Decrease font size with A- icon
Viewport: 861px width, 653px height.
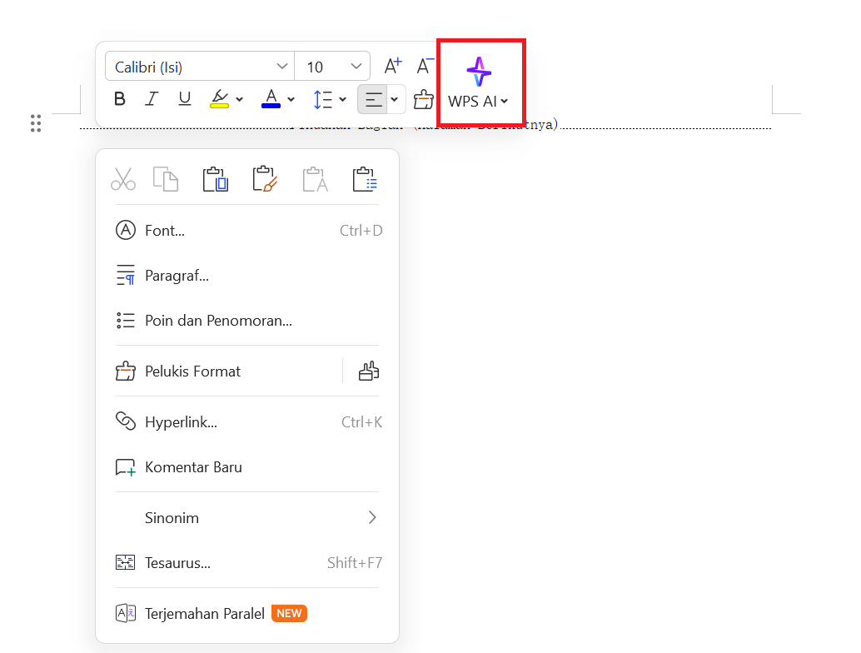pyautogui.click(x=425, y=66)
